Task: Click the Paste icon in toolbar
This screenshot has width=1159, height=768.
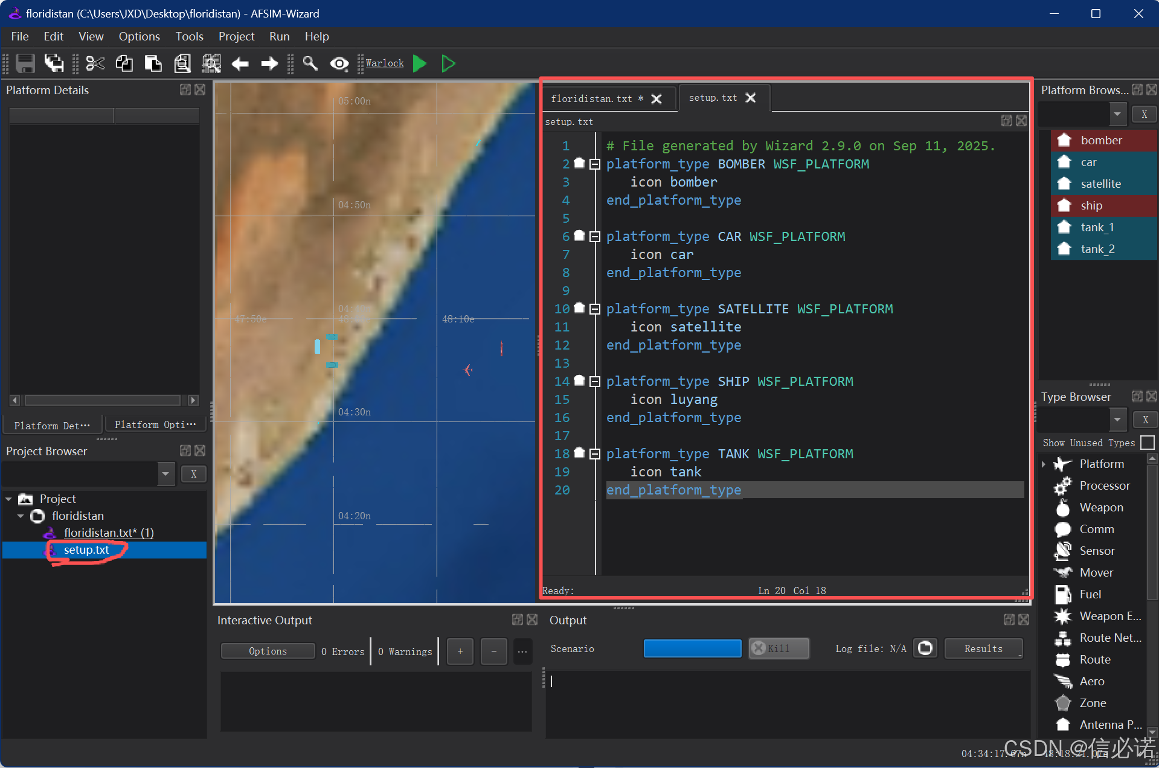Action: pos(153,63)
